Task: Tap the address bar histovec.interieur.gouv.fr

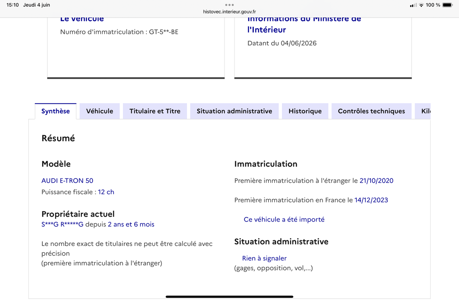Action: [x=229, y=12]
